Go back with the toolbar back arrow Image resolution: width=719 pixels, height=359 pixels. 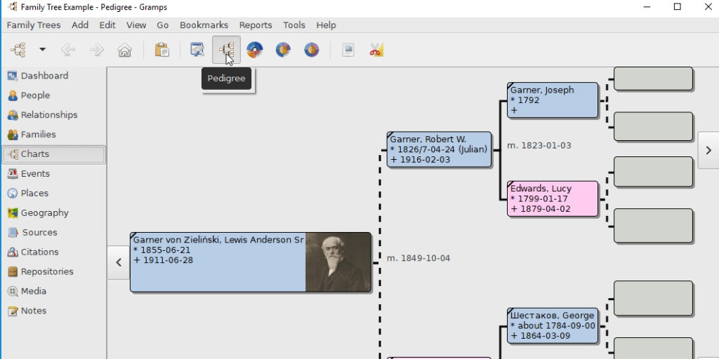[x=68, y=50]
